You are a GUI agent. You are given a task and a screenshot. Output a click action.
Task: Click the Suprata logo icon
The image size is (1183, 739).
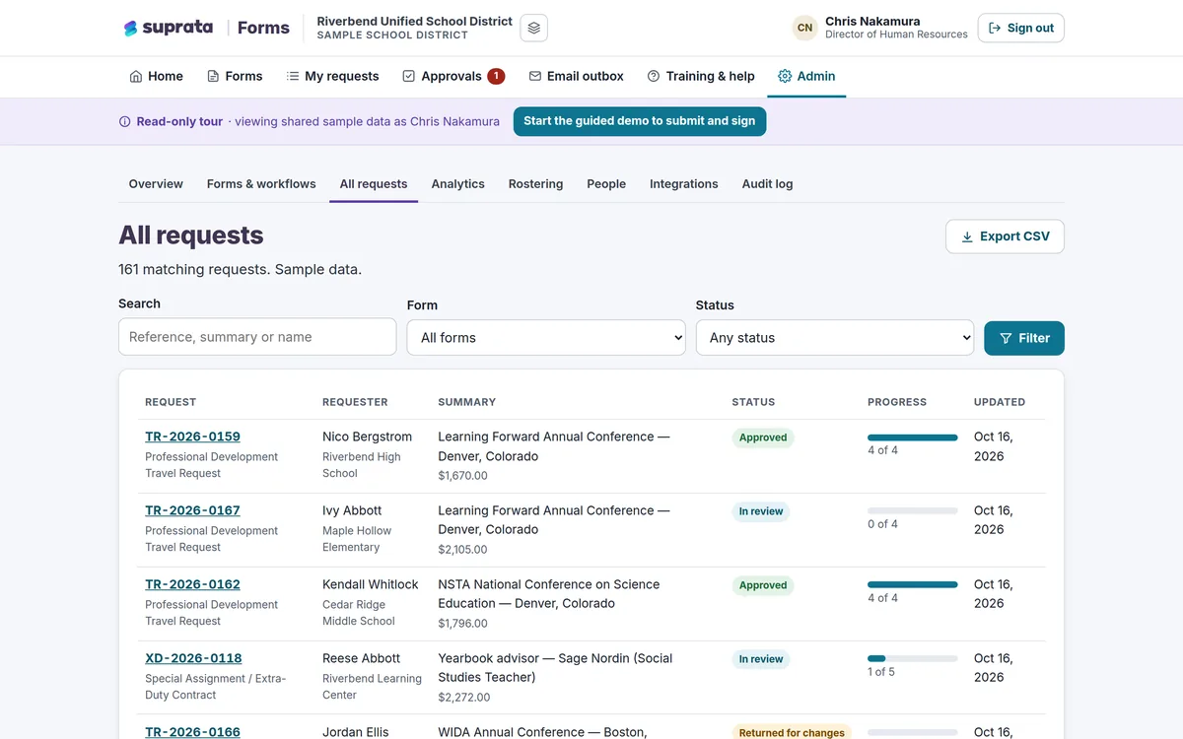[x=130, y=28]
